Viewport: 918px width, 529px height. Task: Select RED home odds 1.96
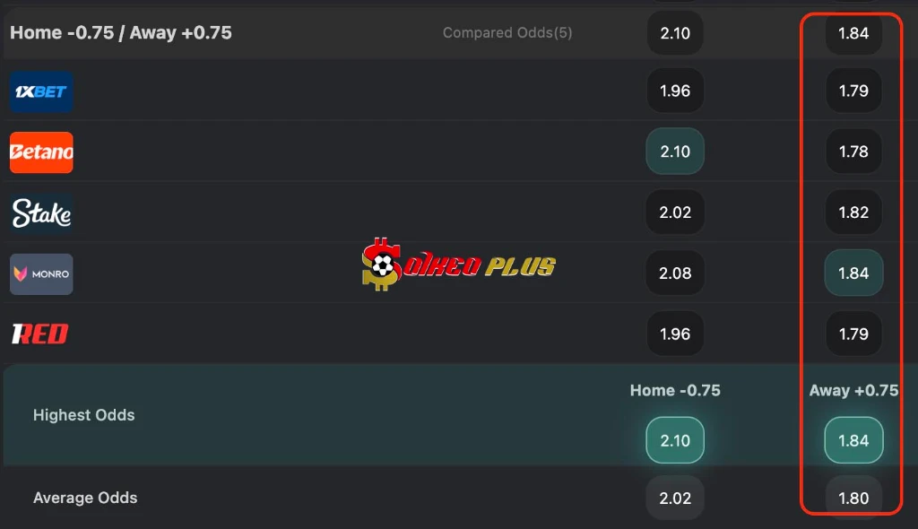pyautogui.click(x=675, y=334)
